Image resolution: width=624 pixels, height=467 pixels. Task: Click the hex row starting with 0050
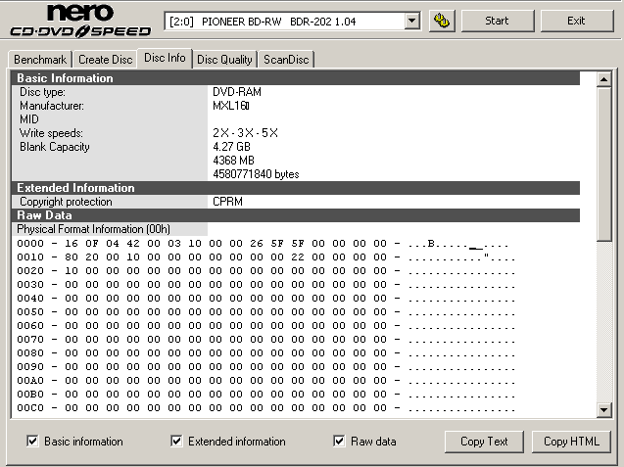click(x=265, y=312)
